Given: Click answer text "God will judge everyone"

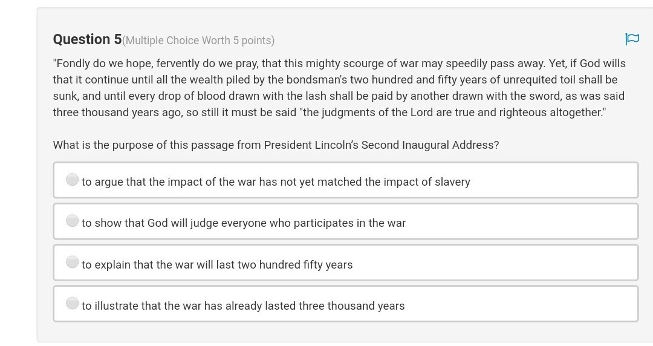Looking at the screenshot, I should [243, 223].
